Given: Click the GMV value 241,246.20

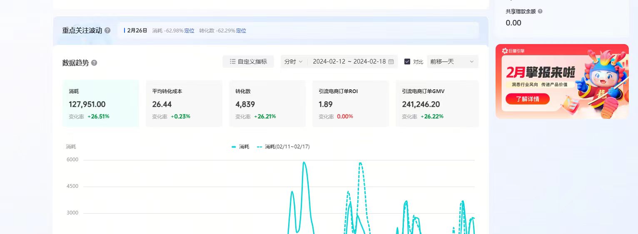Looking at the screenshot, I should tap(421, 104).
